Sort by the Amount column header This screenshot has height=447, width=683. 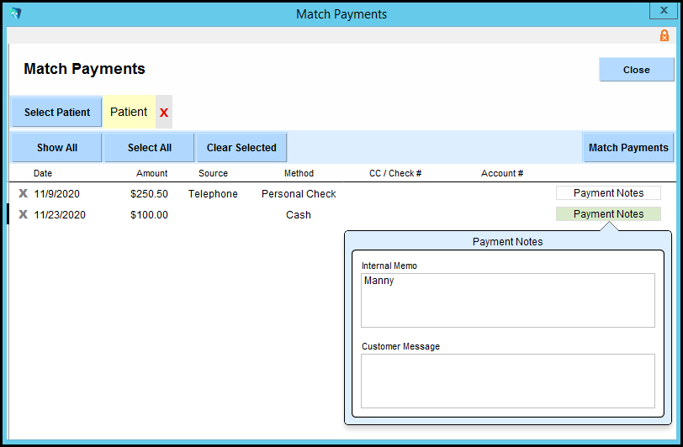152,173
